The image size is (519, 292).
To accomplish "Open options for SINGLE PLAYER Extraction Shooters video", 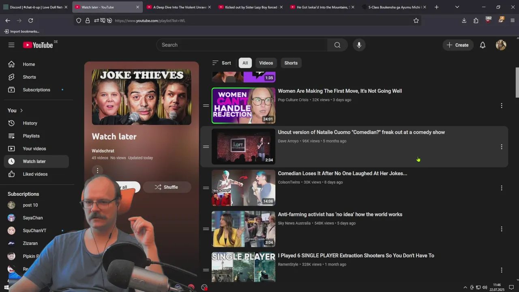I will point(501,270).
